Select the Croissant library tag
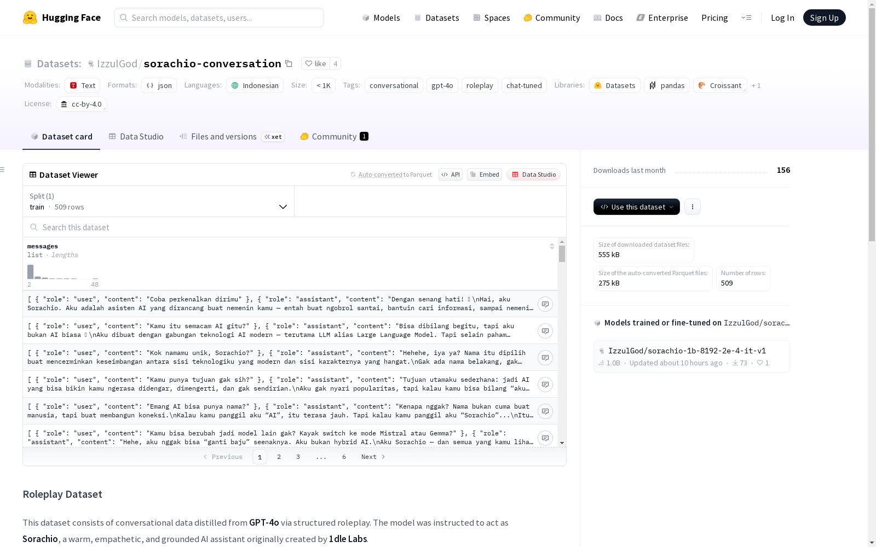 pyautogui.click(x=720, y=85)
